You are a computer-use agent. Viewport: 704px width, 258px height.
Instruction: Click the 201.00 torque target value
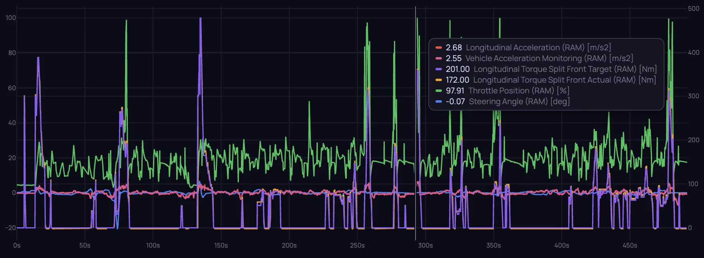[458, 69]
